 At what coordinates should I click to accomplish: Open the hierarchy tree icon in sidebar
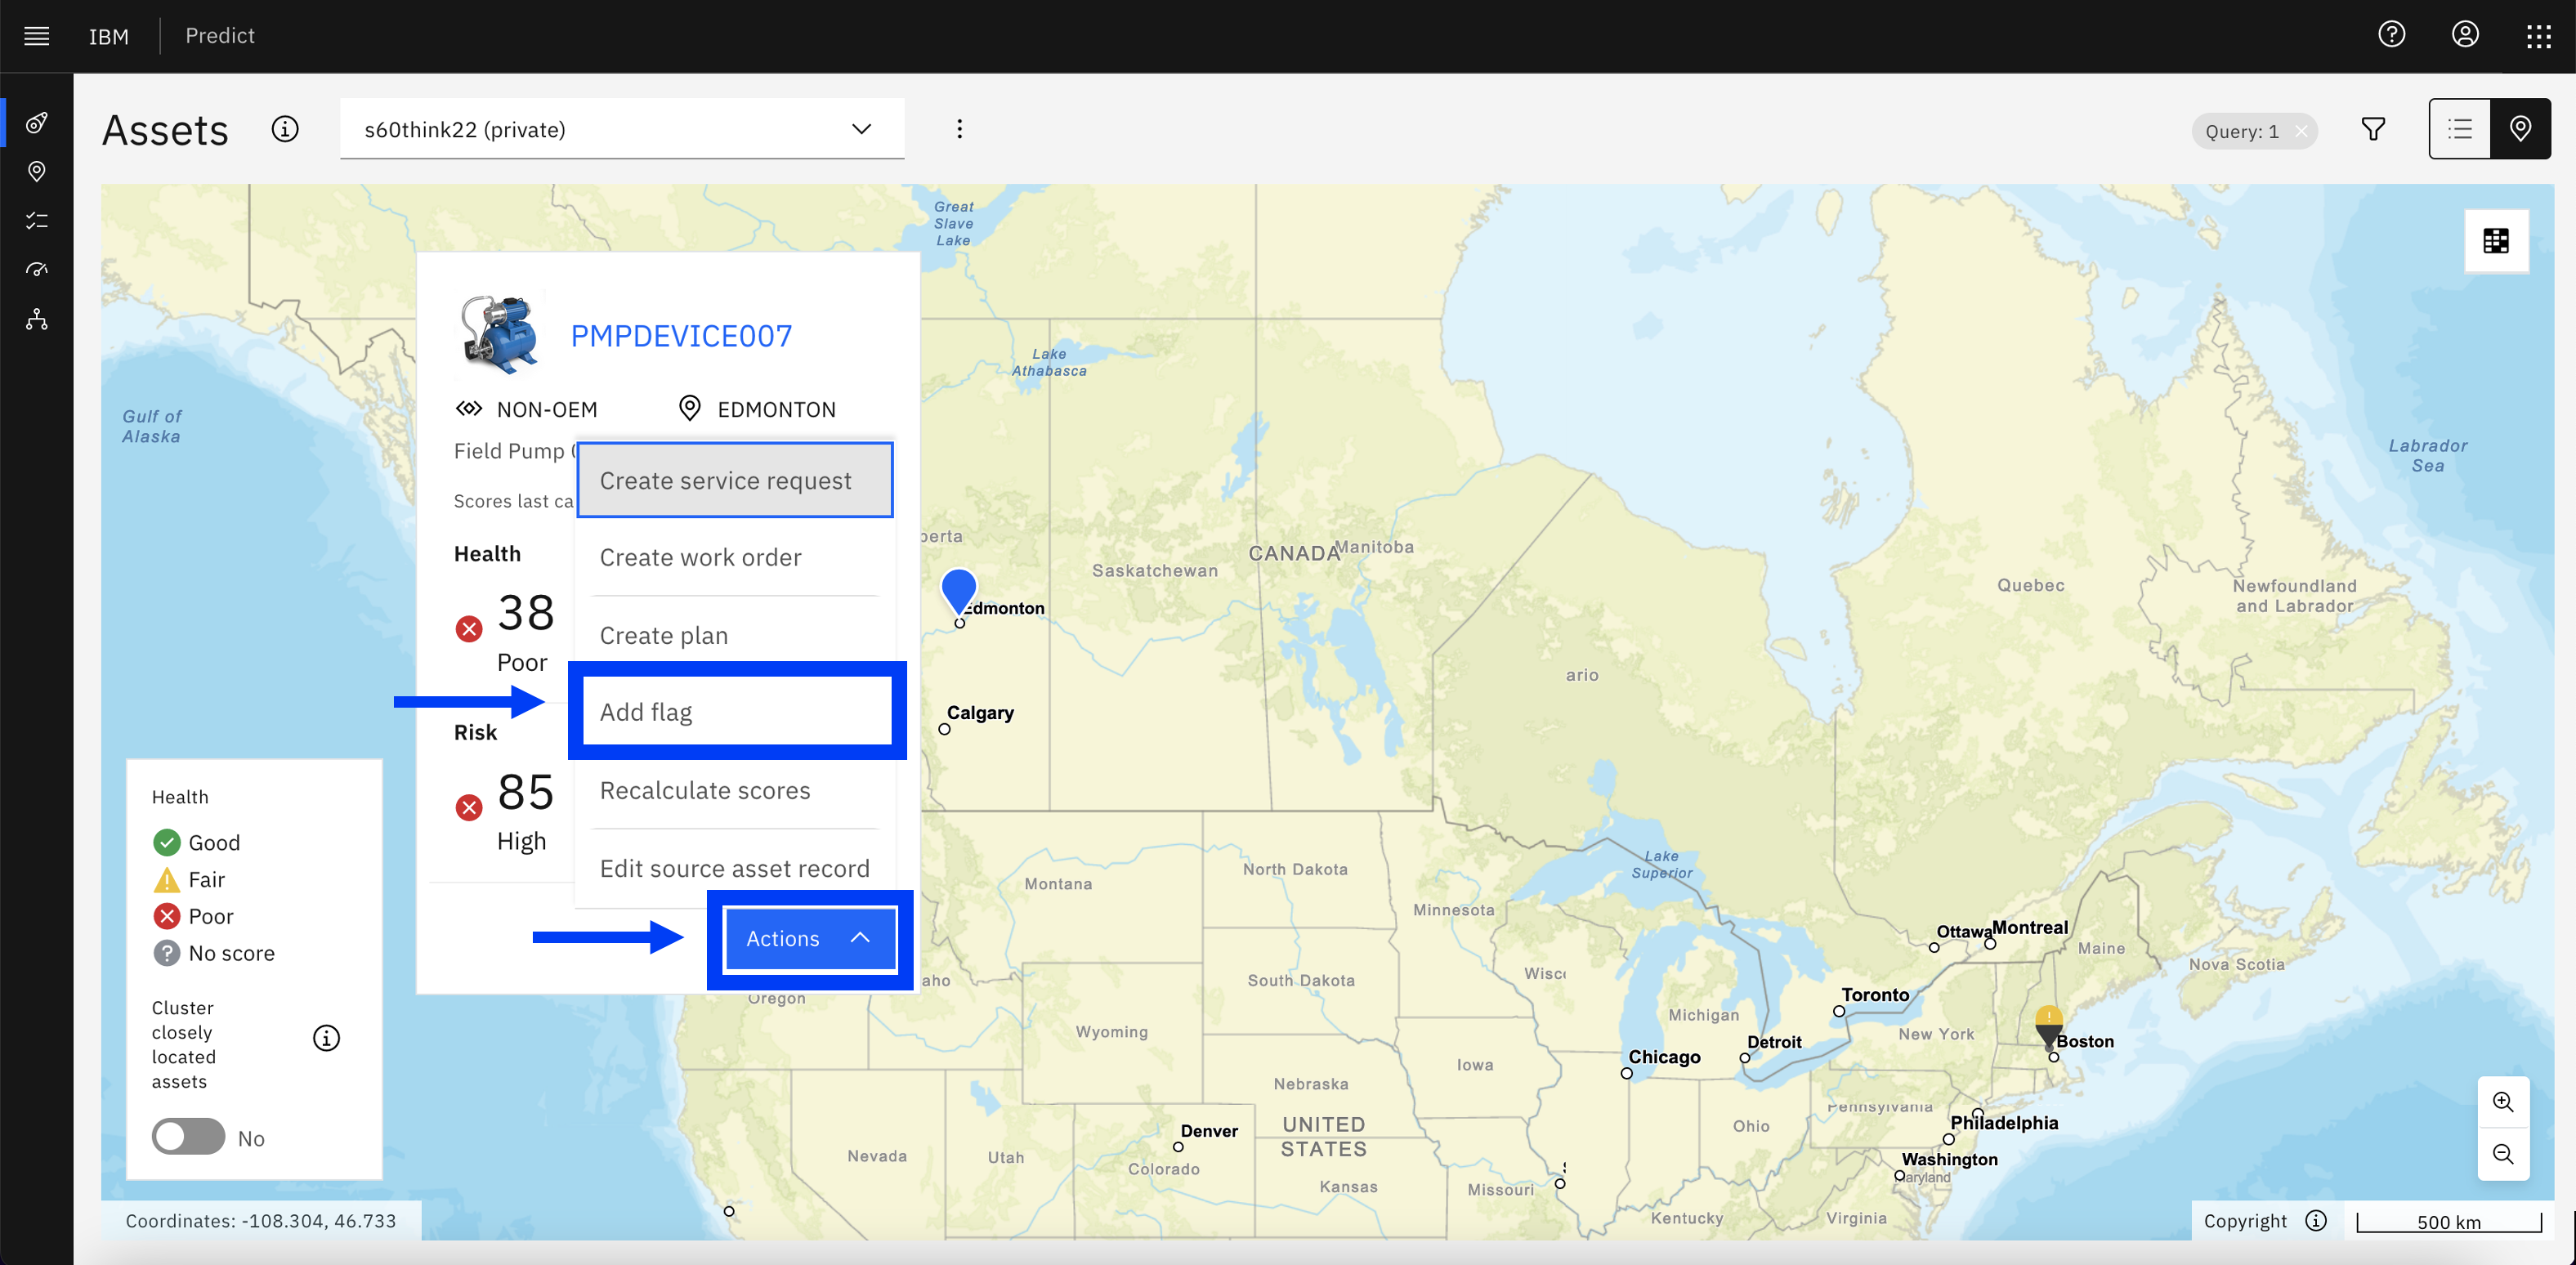pos(37,319)
